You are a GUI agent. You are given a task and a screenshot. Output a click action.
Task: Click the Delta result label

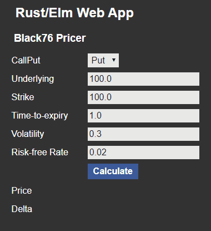coord(22,209)
